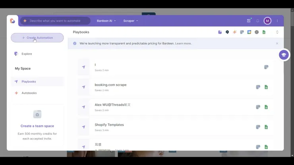Follow the Learn more link in the banner
This screenshot has width=294, height=165.
tap(183, 44)
